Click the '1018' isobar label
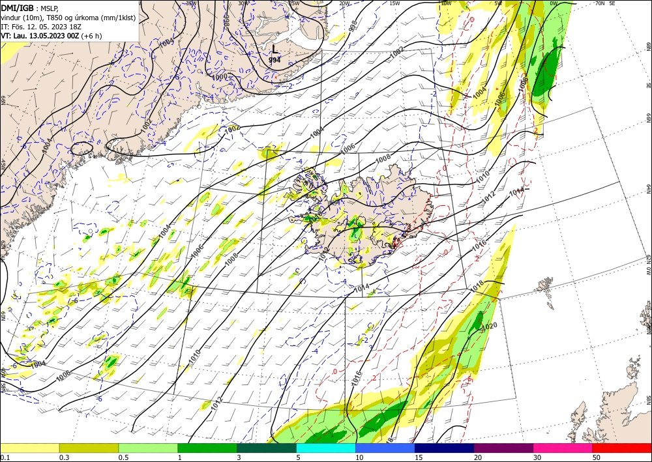Screen dimensions: 652x462 click(x=477, y=287)
